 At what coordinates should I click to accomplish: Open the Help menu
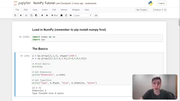click(87, 10)
